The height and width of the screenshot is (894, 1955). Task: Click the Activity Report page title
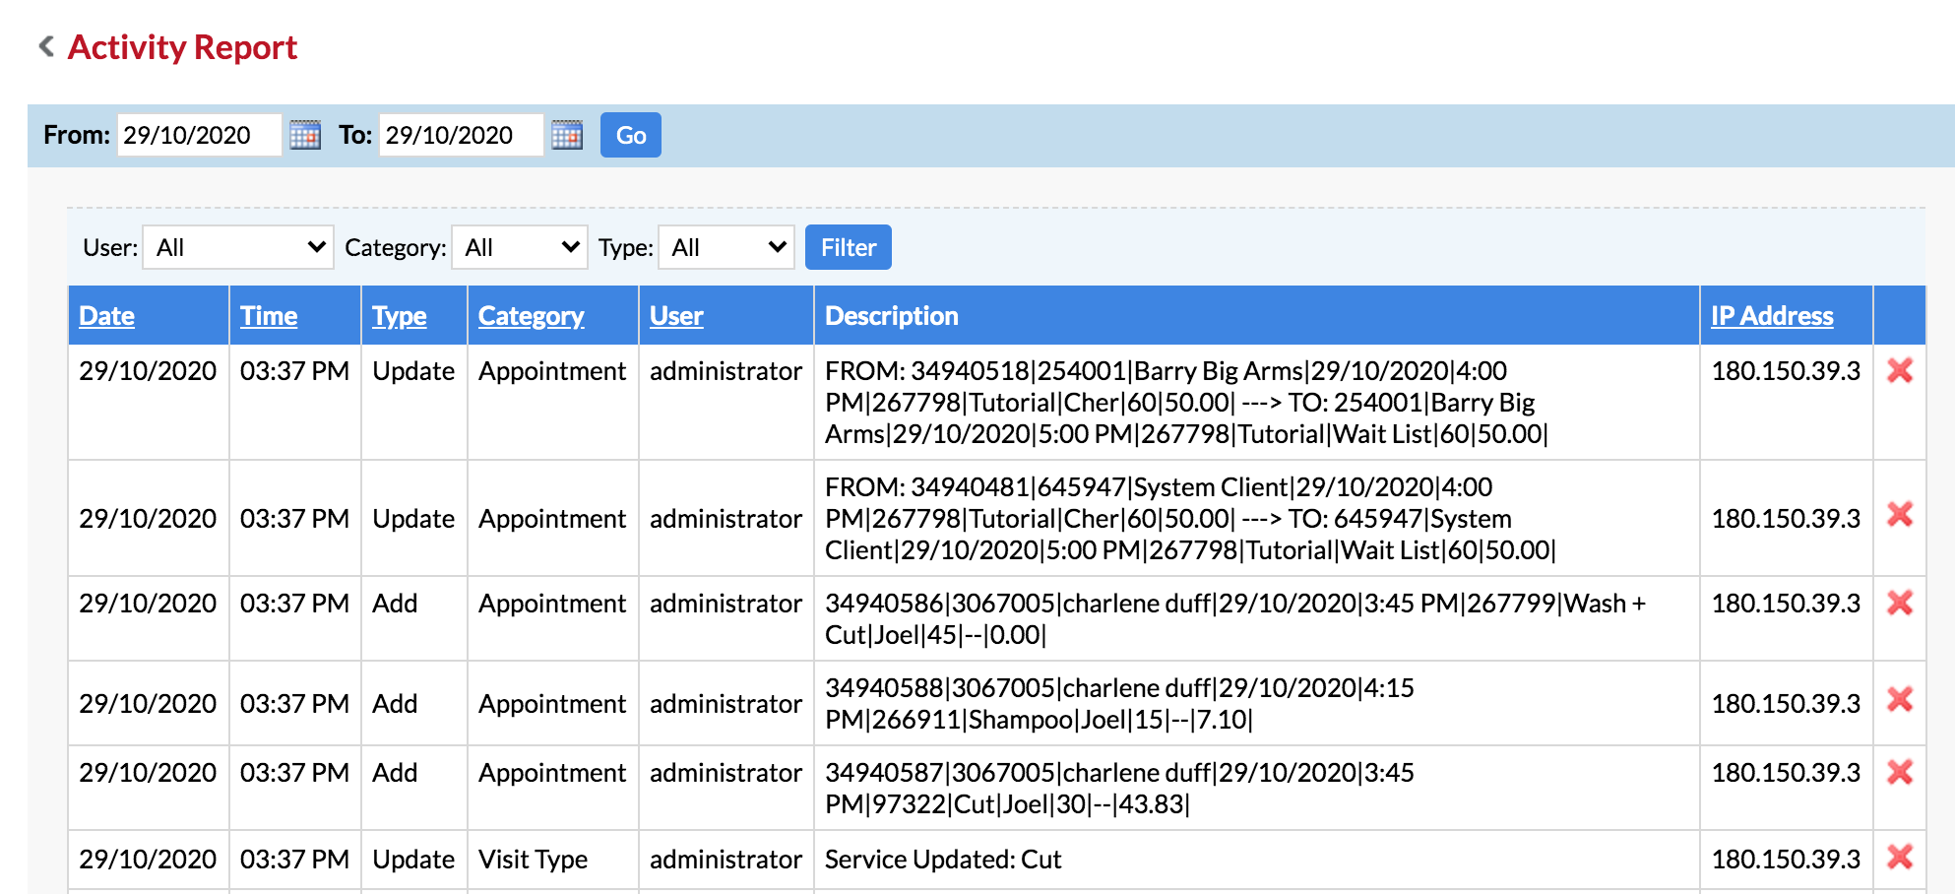click(x=182, y=47)
